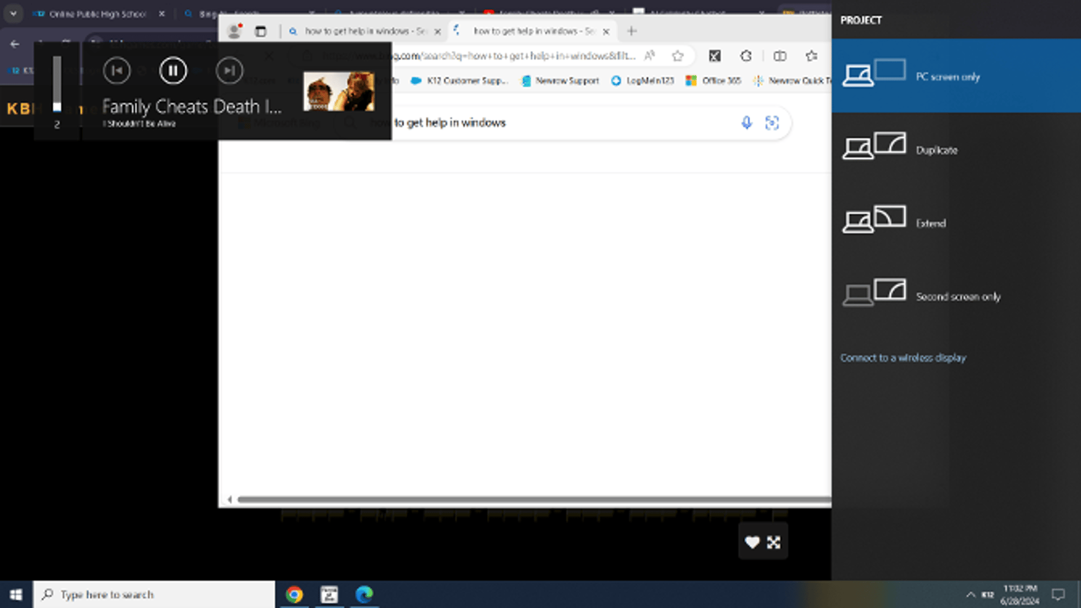Click Connect to a wireless display link

click(903, 358)
